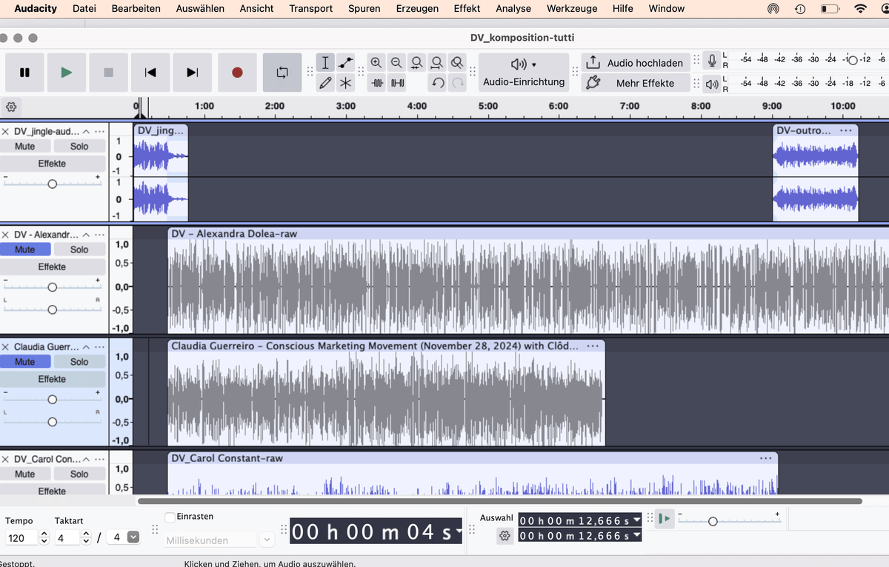The height and width of the screenshot is (567, 889).
Task: Solo the Claudia Guerreiro track
Action: click(x=79, y=361)
